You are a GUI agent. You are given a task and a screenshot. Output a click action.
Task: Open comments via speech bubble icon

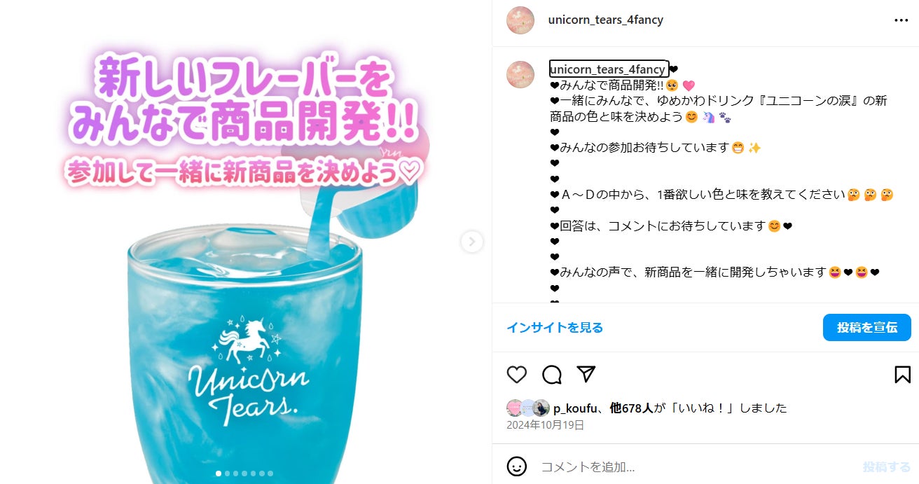pyautogui.click(x=552, y=375)
